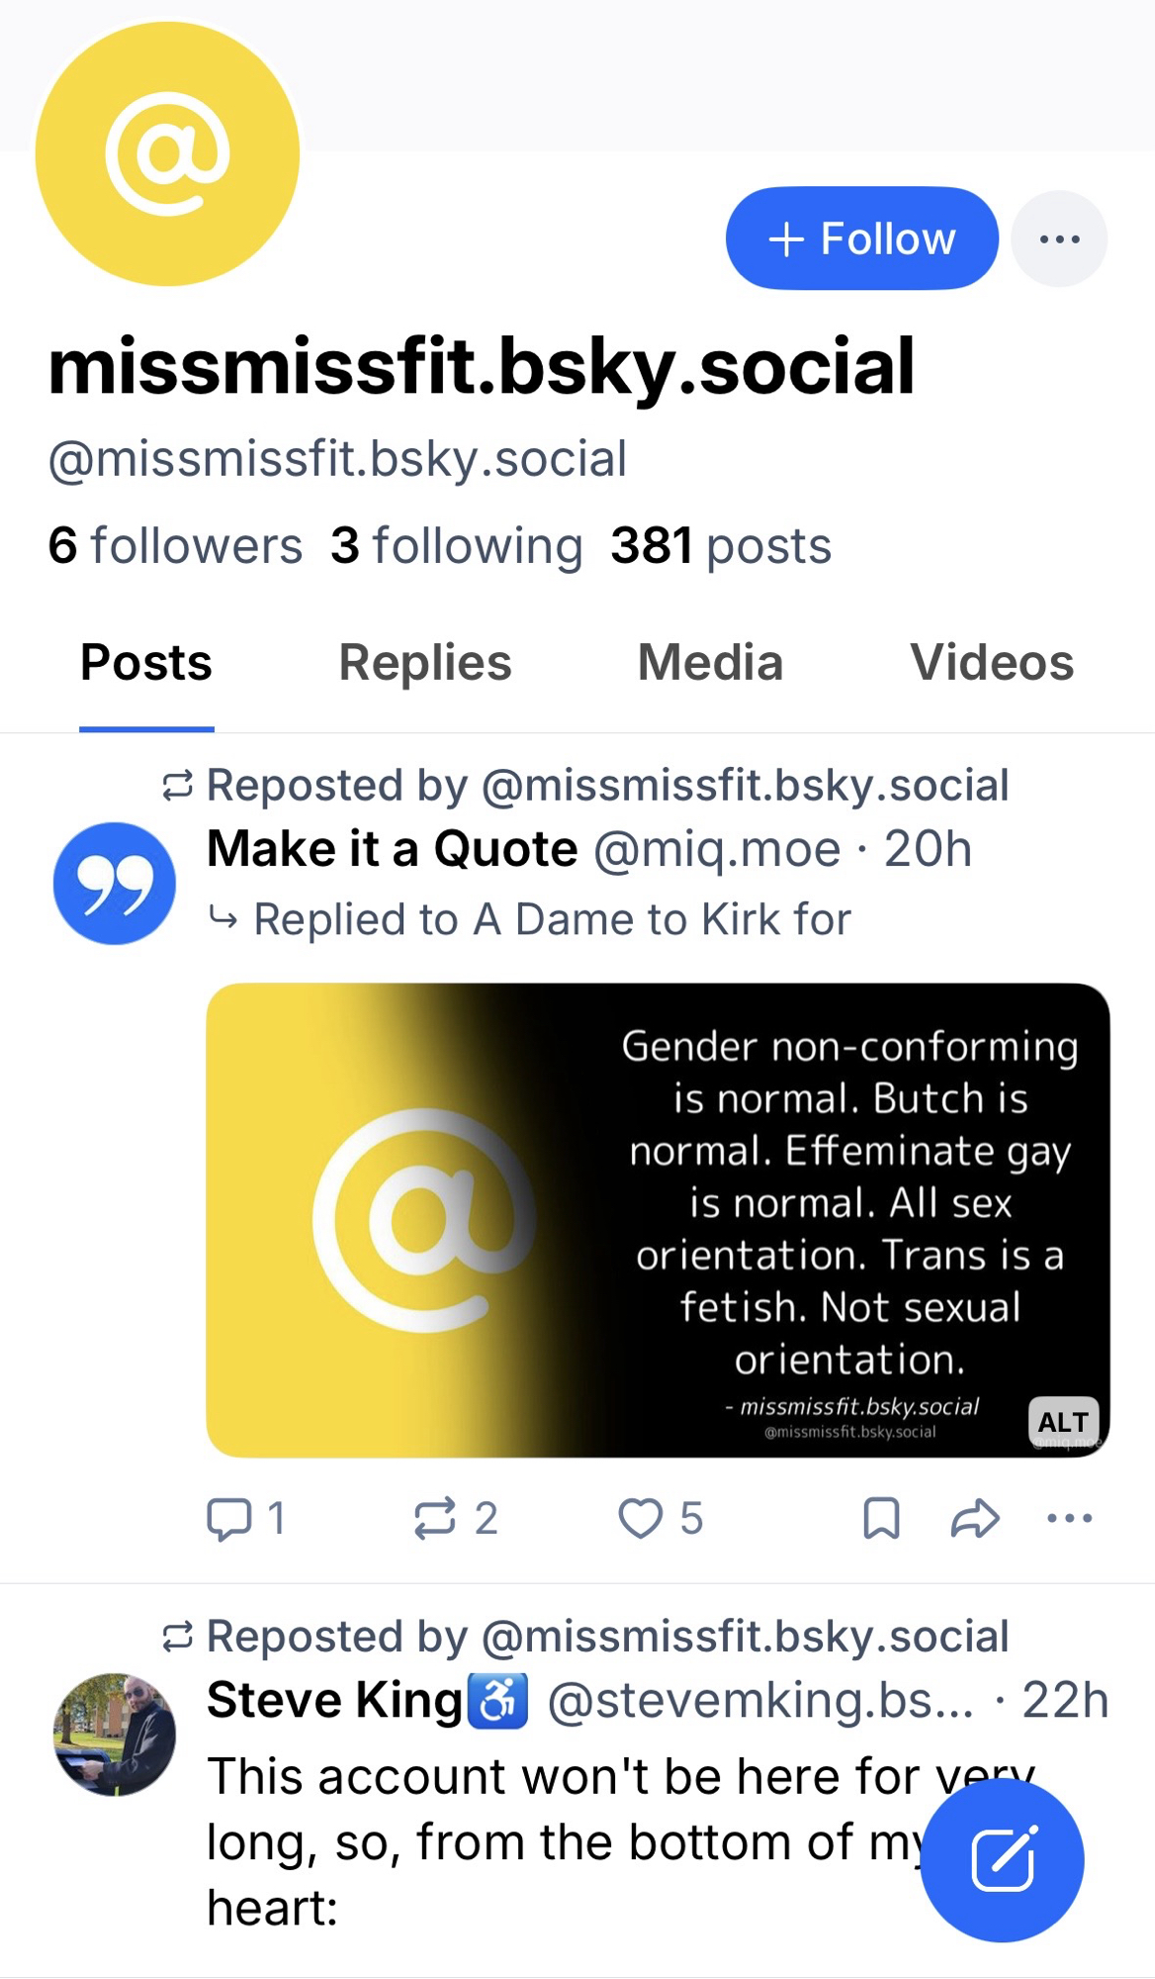The height and width of the screenshot is (1979, 1155).
Task: Open Make it a Quote avatar
Action: coord(115,883)
